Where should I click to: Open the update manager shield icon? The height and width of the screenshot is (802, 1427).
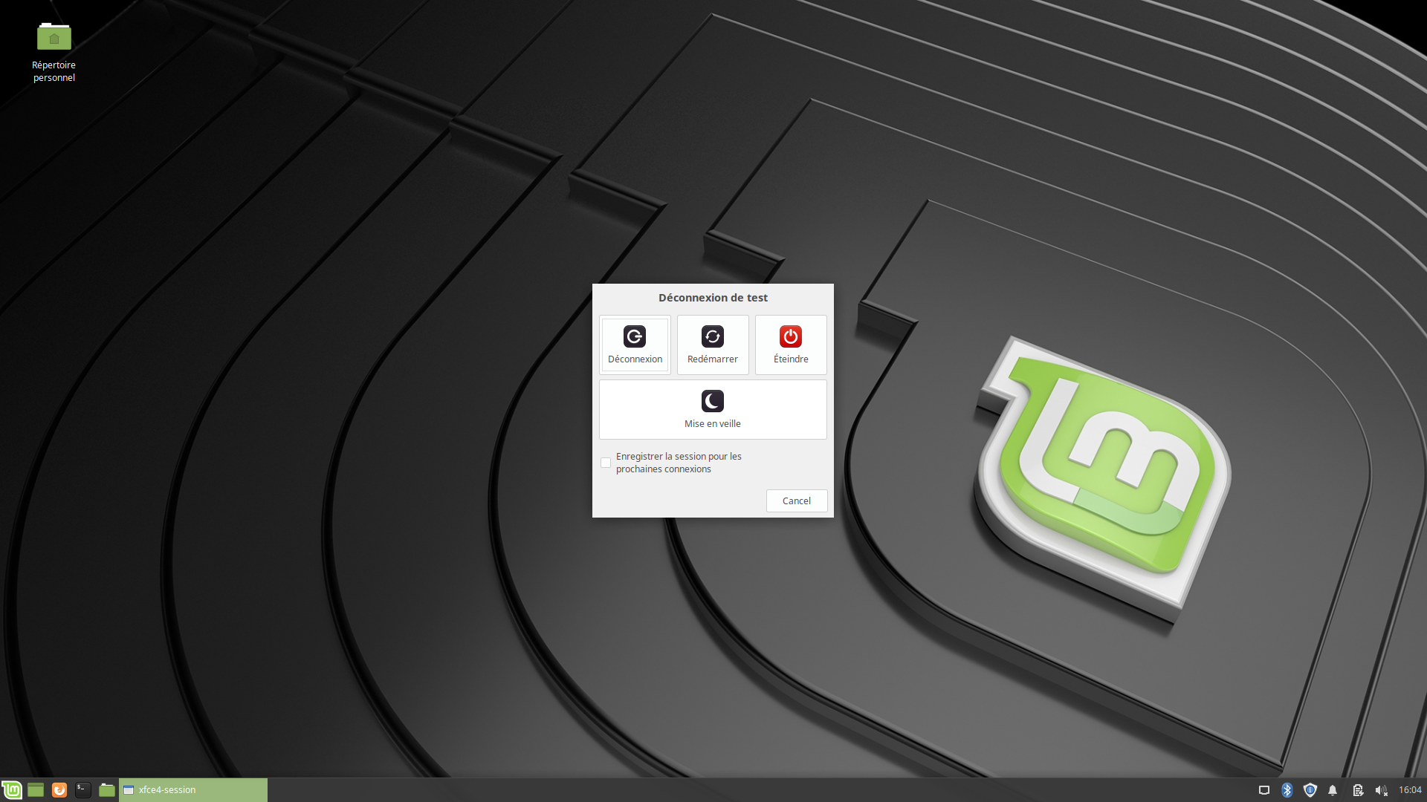(x=1310, y=790)
